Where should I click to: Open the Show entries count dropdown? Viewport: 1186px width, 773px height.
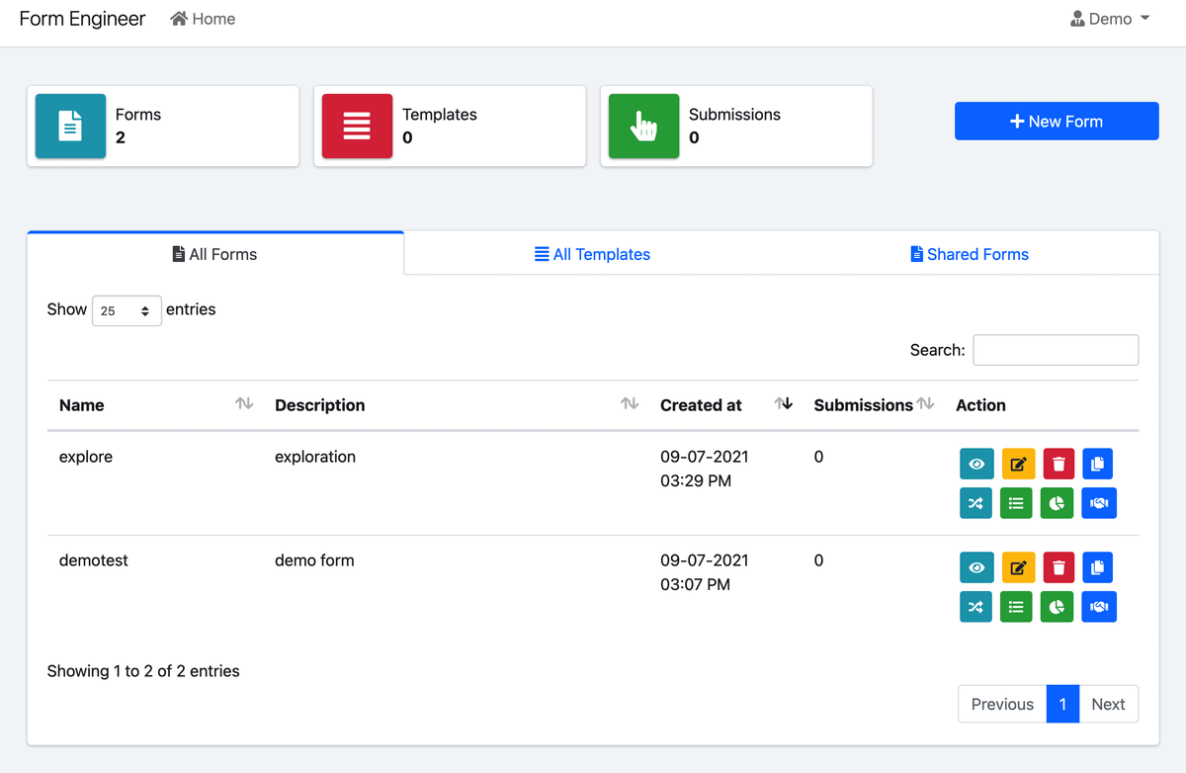[127, 310]
